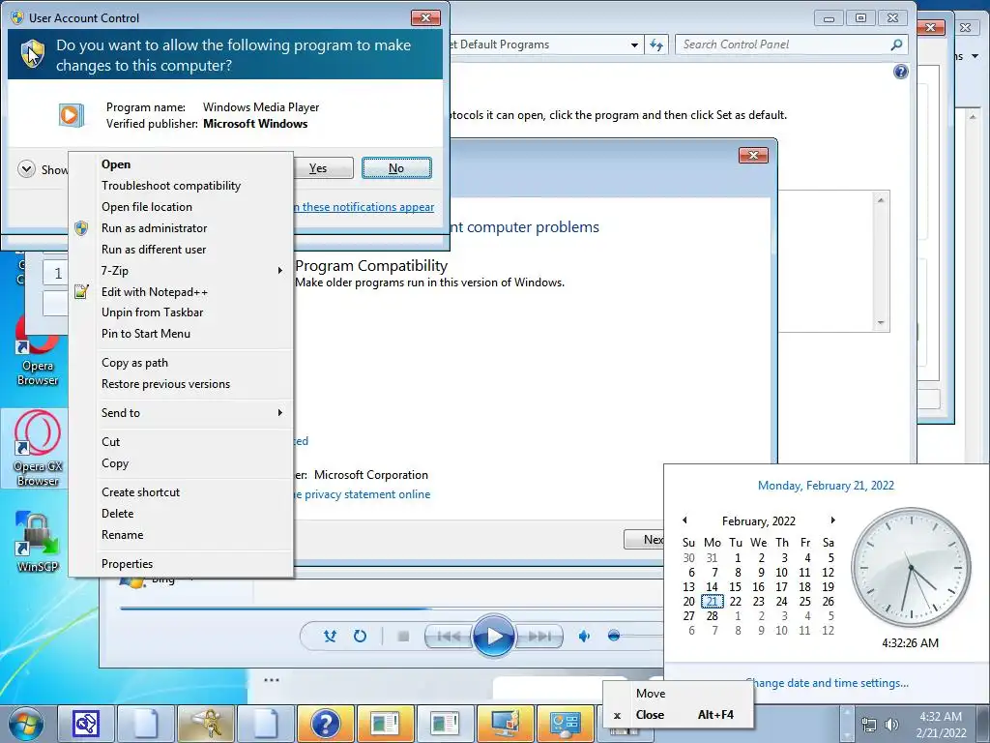Select Unpin from Taskbar
The width and height of the screenshot is (990, 743).
pos(181,312)
